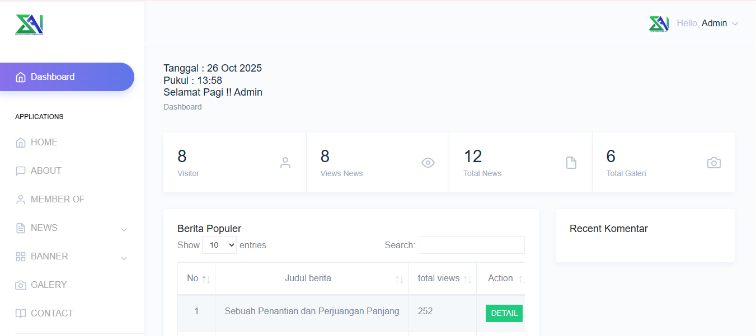Viewport: 756px width, 336px height.
Task: Select the Dashboard sidebar button
Action: (67, 77)
